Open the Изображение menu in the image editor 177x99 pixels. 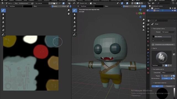pyautogui.click(x=24, y=3)
